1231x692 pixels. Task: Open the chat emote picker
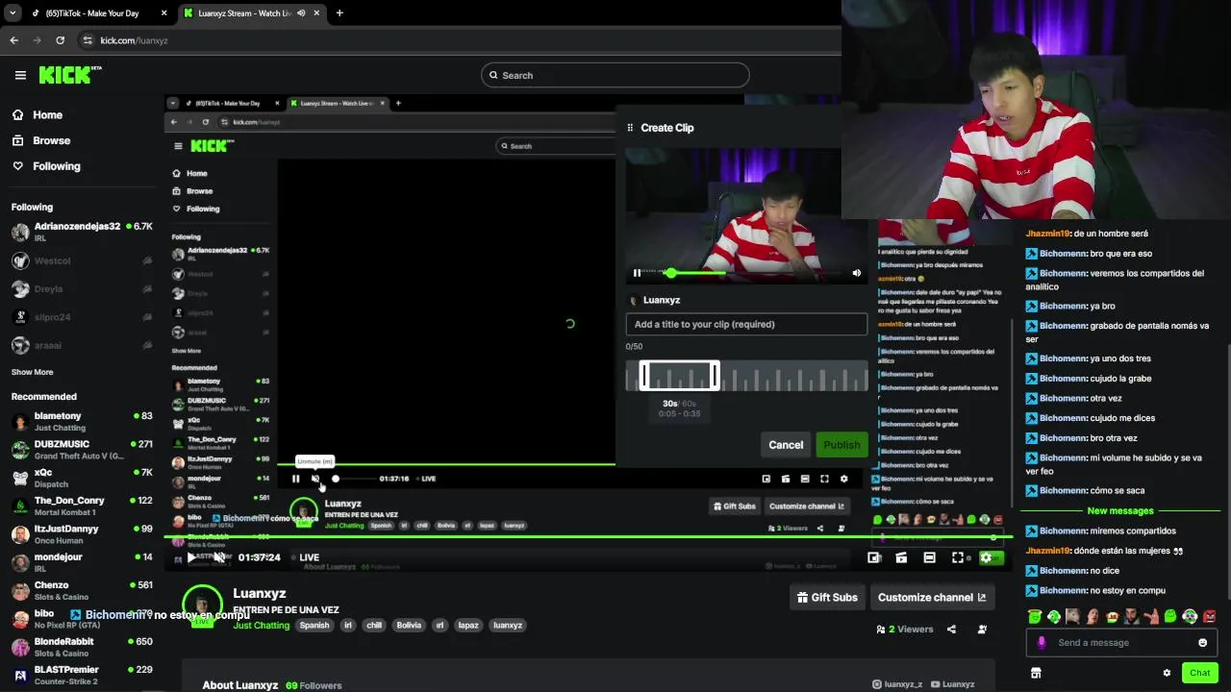(1202, 643)
